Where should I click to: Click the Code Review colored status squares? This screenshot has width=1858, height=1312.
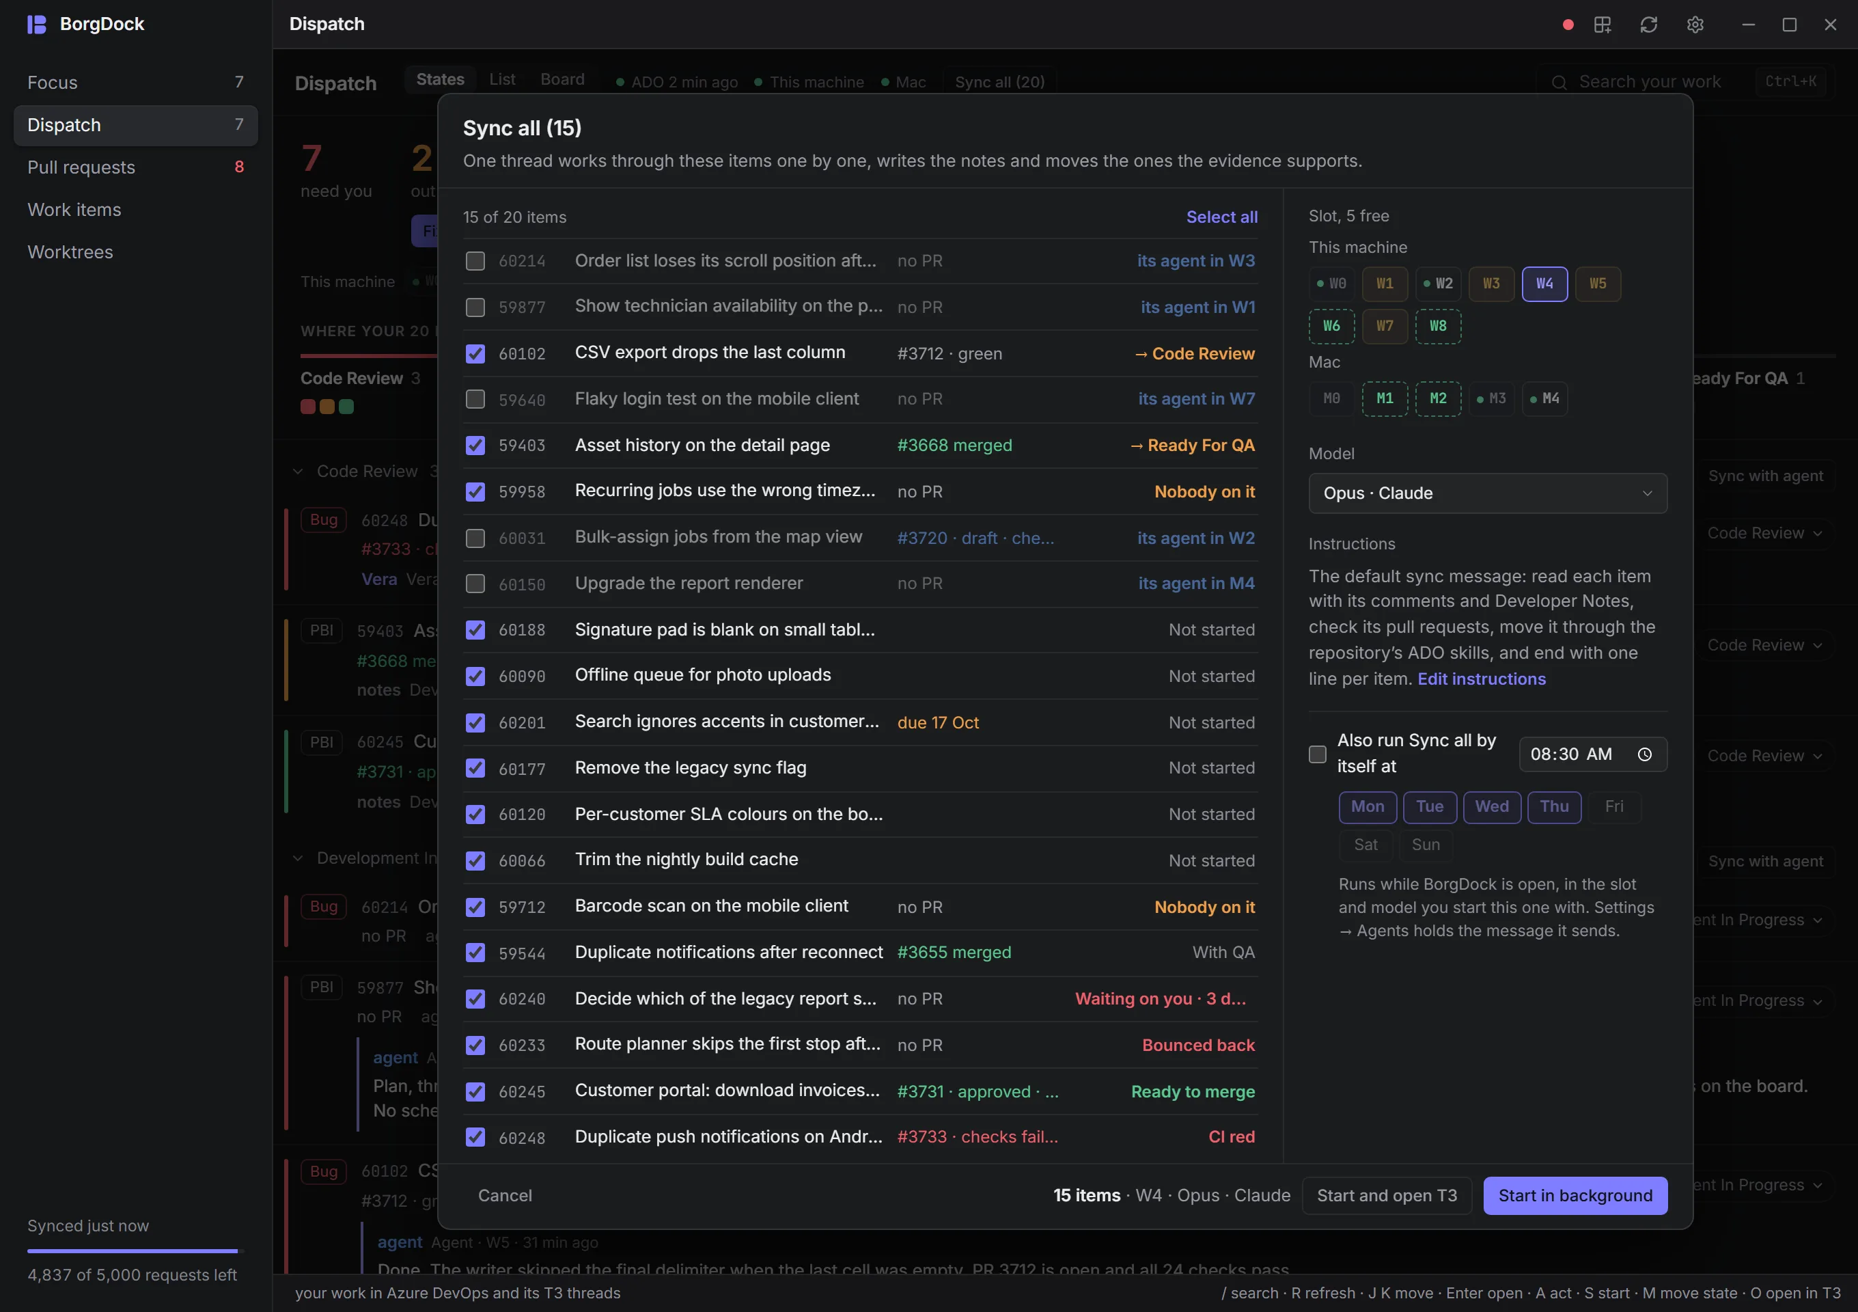[327, 407]
